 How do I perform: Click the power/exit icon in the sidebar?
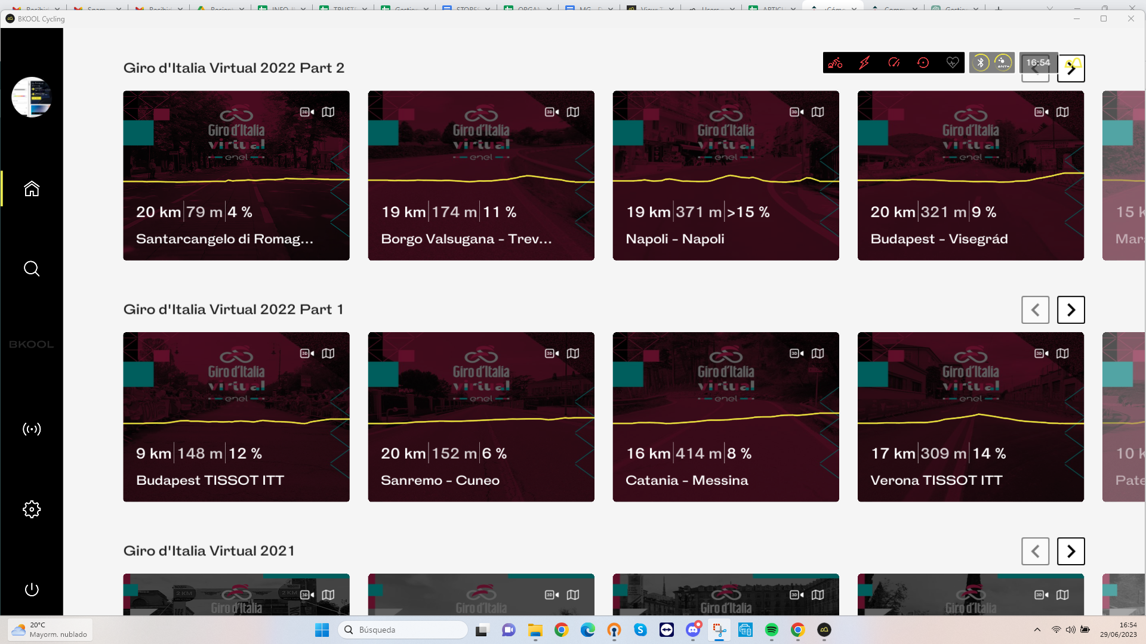coord(32,590)
